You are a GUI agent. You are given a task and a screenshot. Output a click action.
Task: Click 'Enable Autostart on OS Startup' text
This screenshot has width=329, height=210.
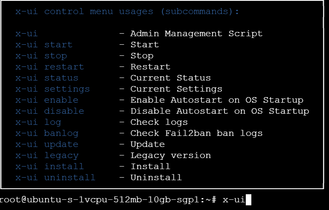pos(217,101)
